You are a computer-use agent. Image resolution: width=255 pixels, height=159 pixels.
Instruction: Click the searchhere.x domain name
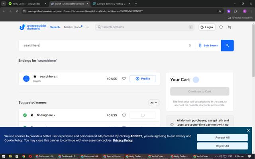point(49,76)
